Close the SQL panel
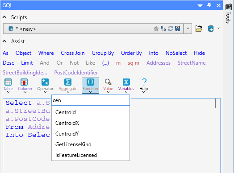 pos(218,5)
